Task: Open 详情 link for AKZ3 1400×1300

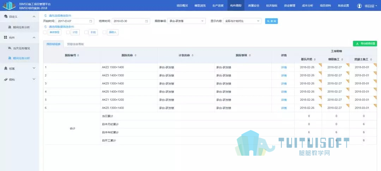Action: [x=284, y=76]
